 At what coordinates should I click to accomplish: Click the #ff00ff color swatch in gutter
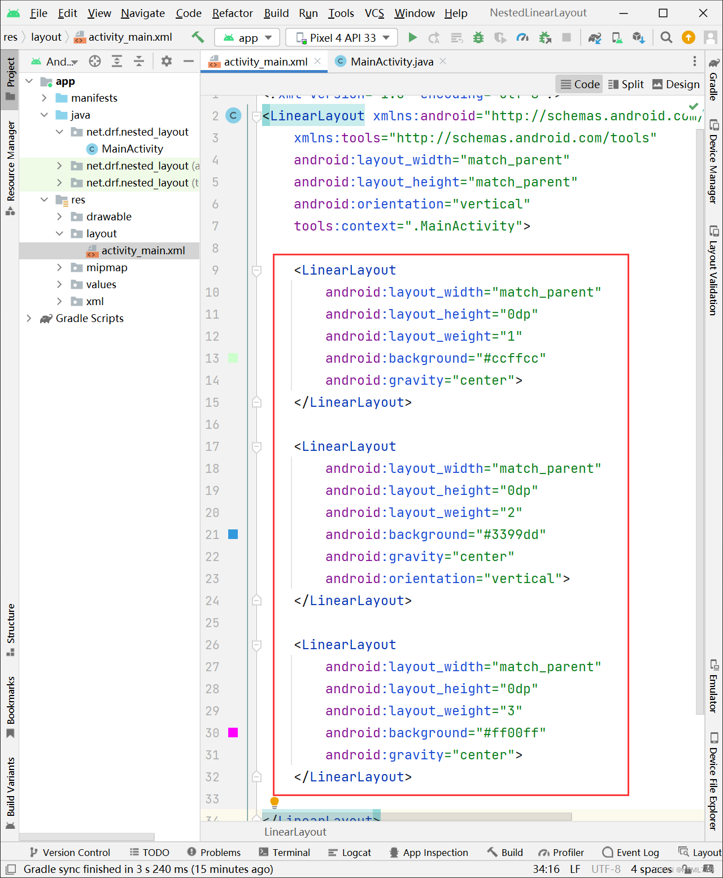(x=233, y=733)
